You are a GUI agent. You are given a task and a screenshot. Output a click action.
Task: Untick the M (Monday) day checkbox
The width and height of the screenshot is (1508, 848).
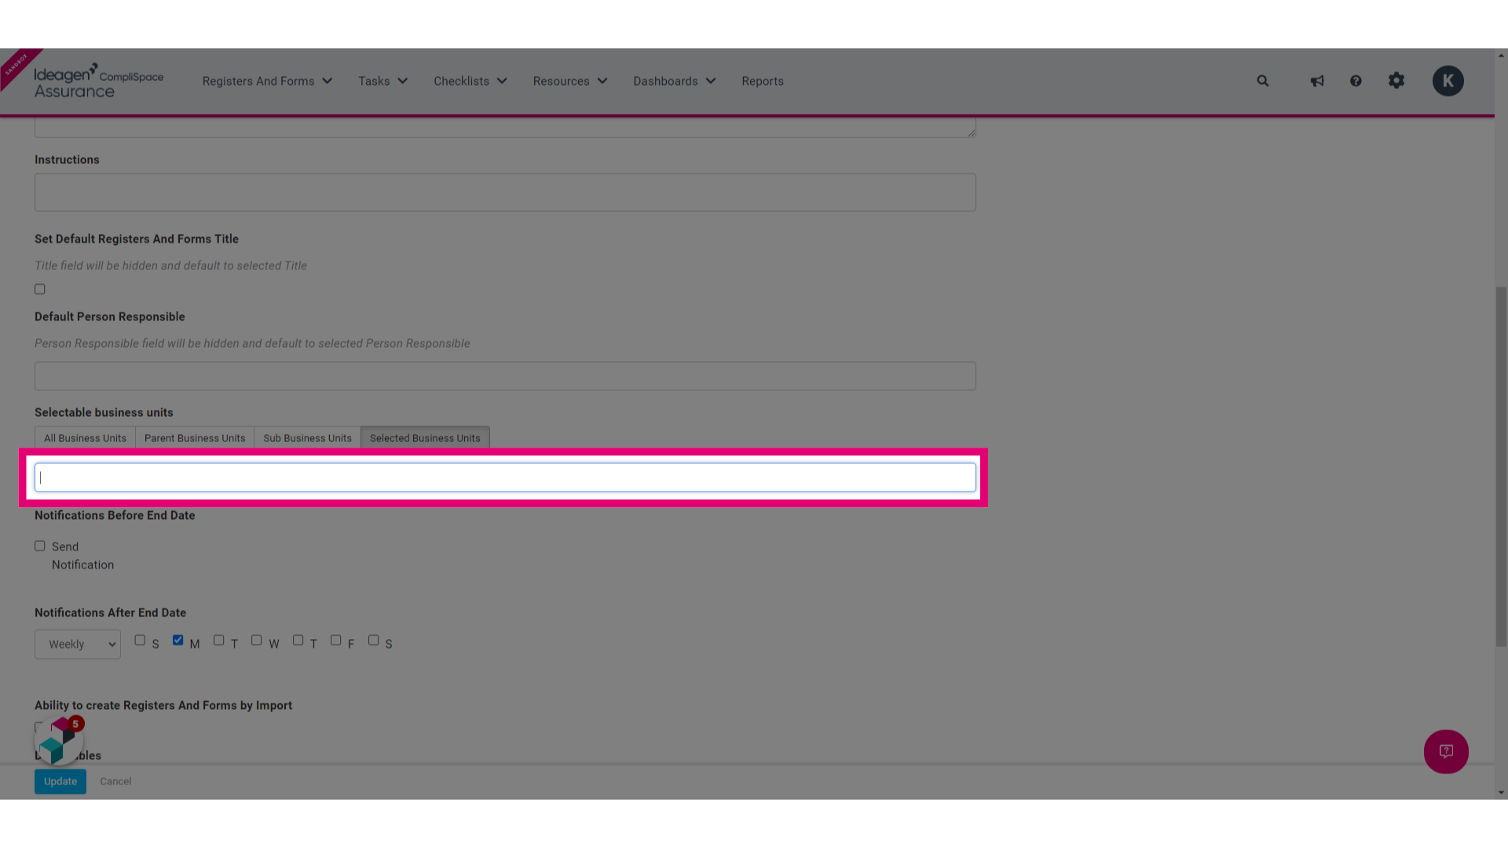pos(178,640)
